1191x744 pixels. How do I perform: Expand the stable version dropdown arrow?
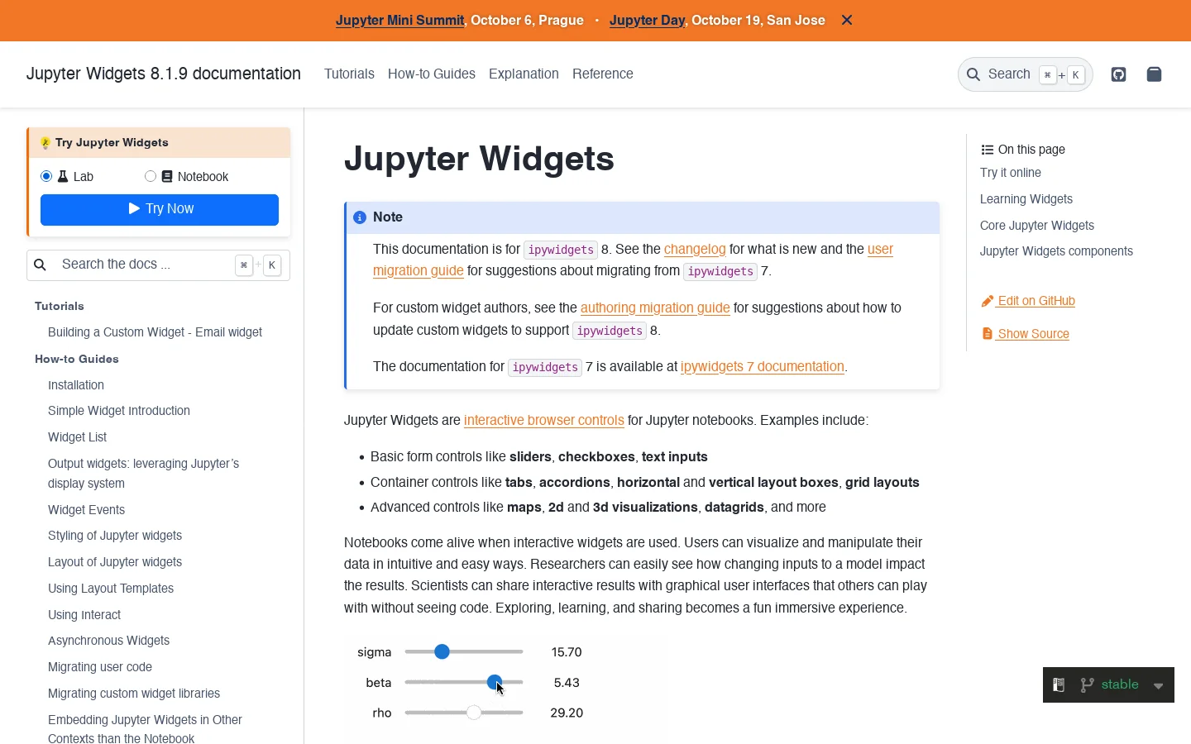click(1158, 685)
